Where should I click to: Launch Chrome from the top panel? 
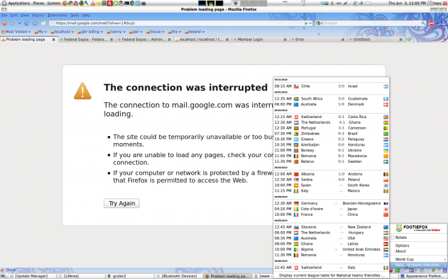[x=70, y=3]
